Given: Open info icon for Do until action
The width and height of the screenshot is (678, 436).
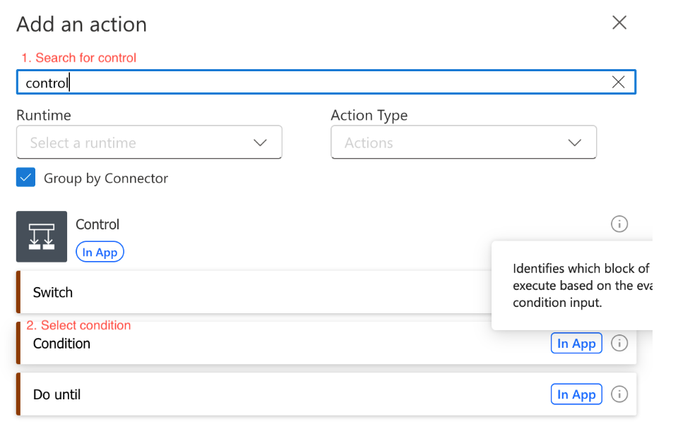Looking at the screenshot, I should 619,394.
